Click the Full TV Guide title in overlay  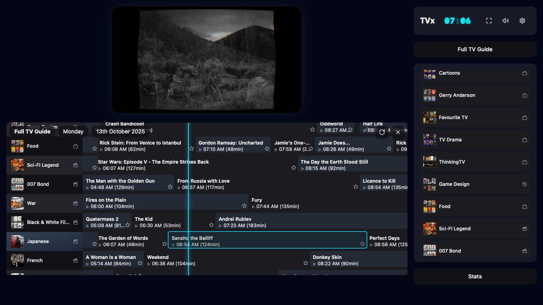point(32,131)
